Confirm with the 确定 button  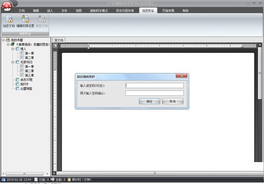[x=149, y=101]
